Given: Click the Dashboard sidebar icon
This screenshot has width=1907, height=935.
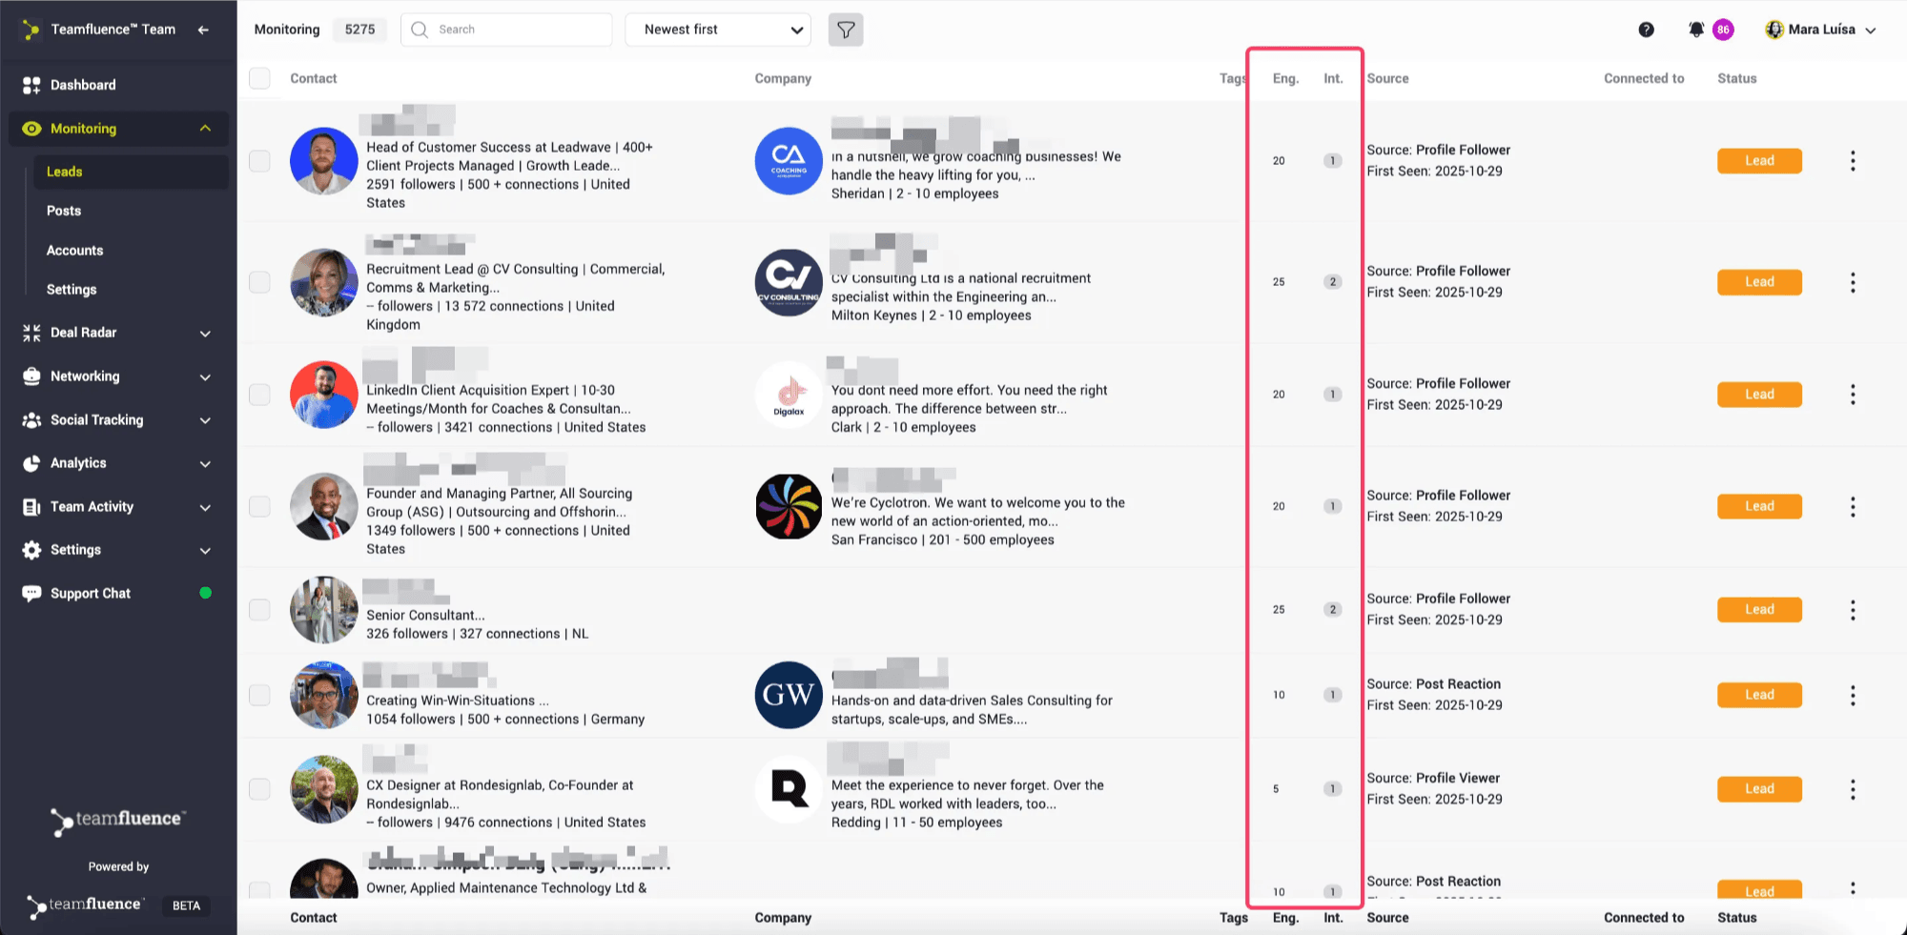Looking at the screenshot, I should (31, 85).
